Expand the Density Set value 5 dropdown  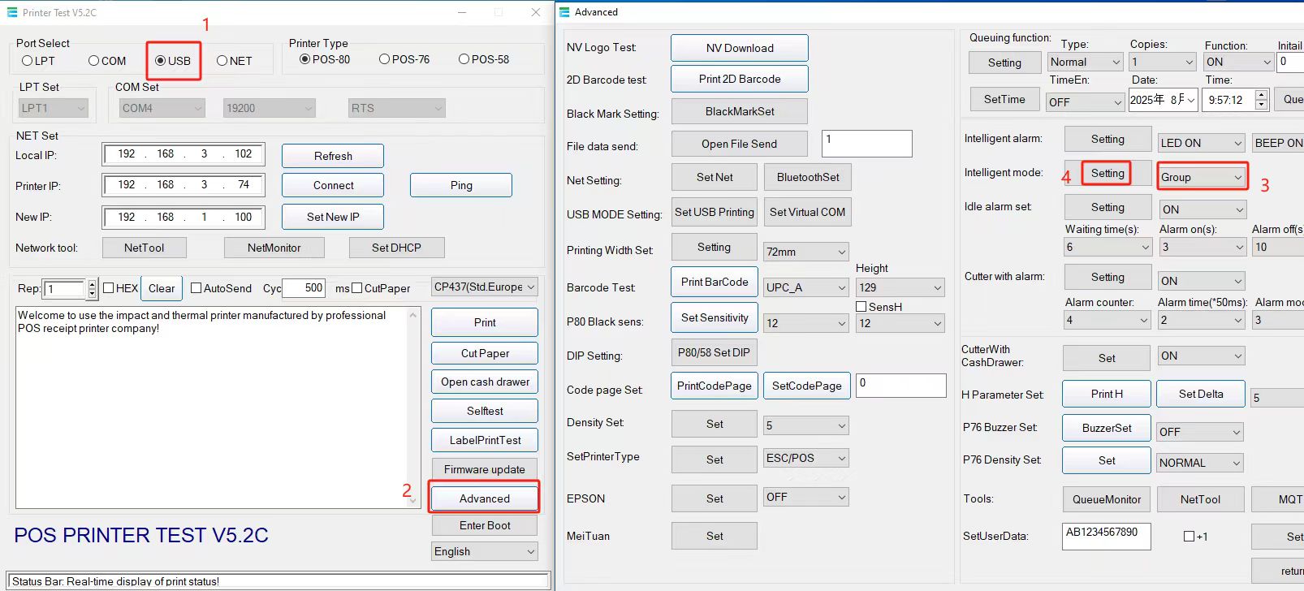click(806, 425)
